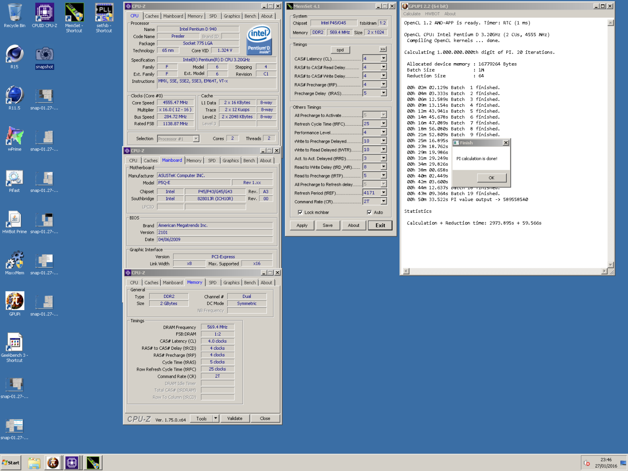Image resolution: width=628 pixels, height=471 pixels.
Task: Switch to GPUPi taskbar icon
Action: [x=53, y=463]
